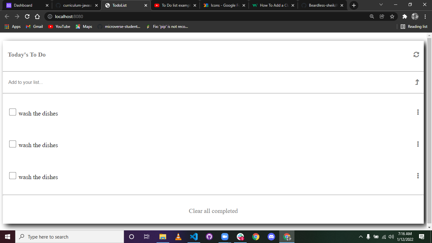
Task: Share this page icon
Action: [382, 16]
